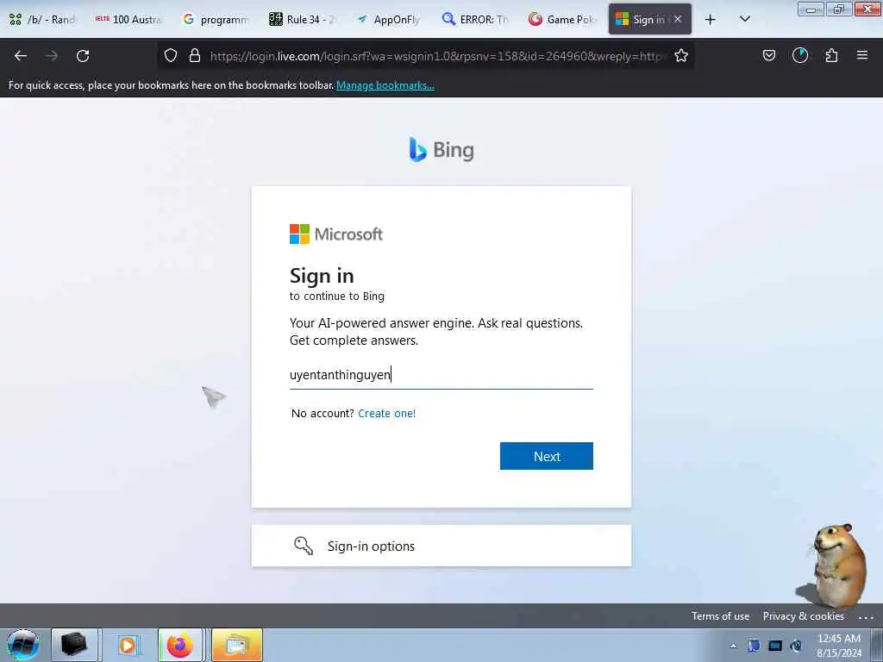The width and height of the screenshot is (883, 662).
Task: Click the monitor display tray icon
Action: click(x=775, y=646)
